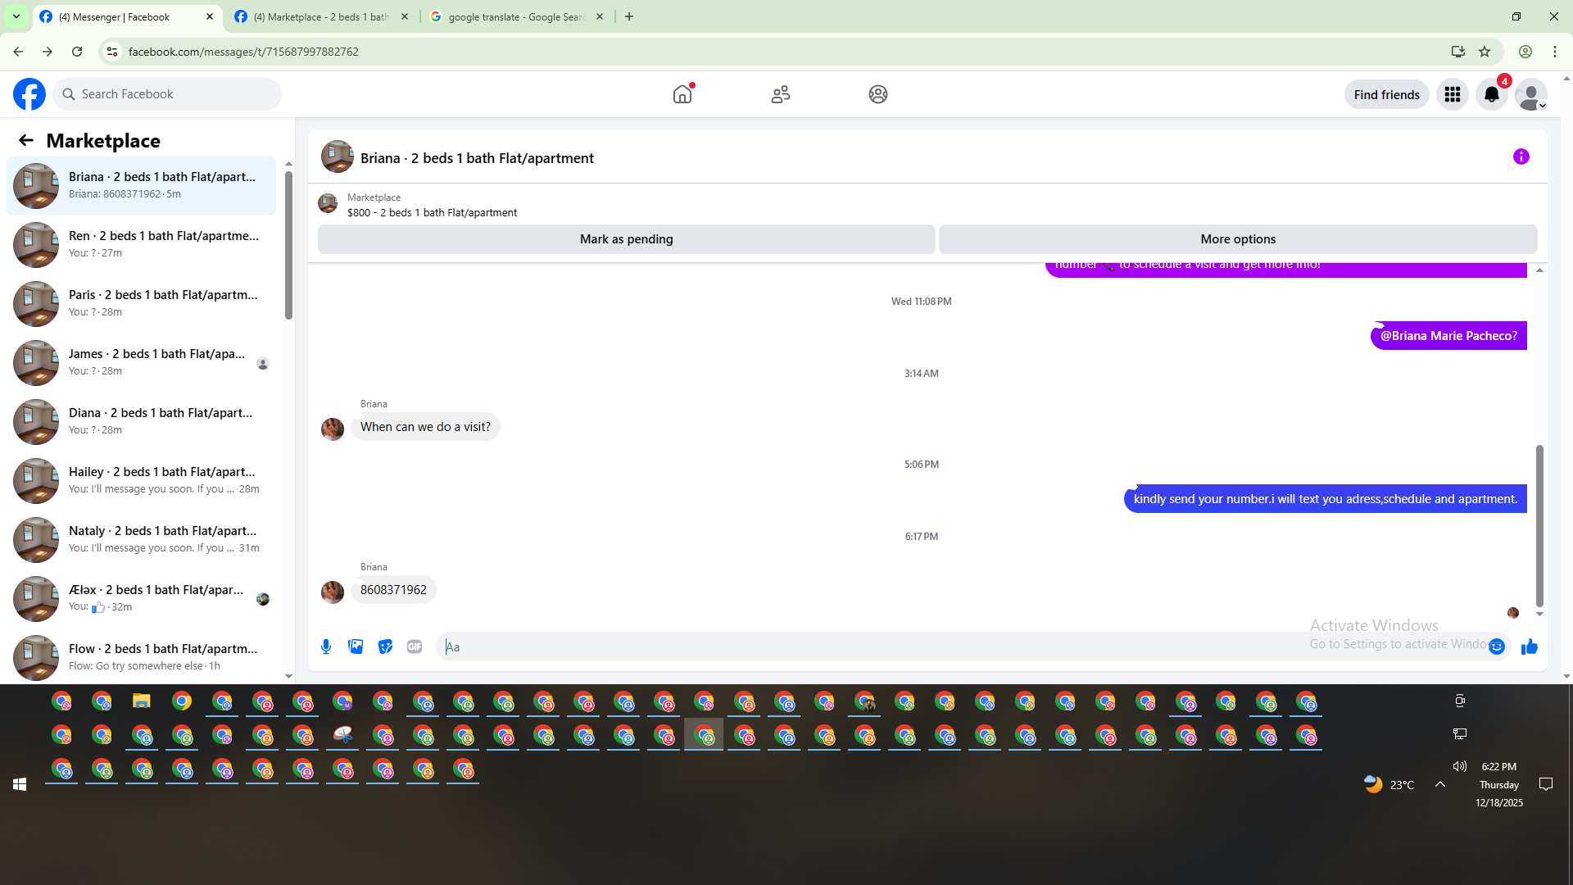Click the chat list scrollbar

[288, 246]
